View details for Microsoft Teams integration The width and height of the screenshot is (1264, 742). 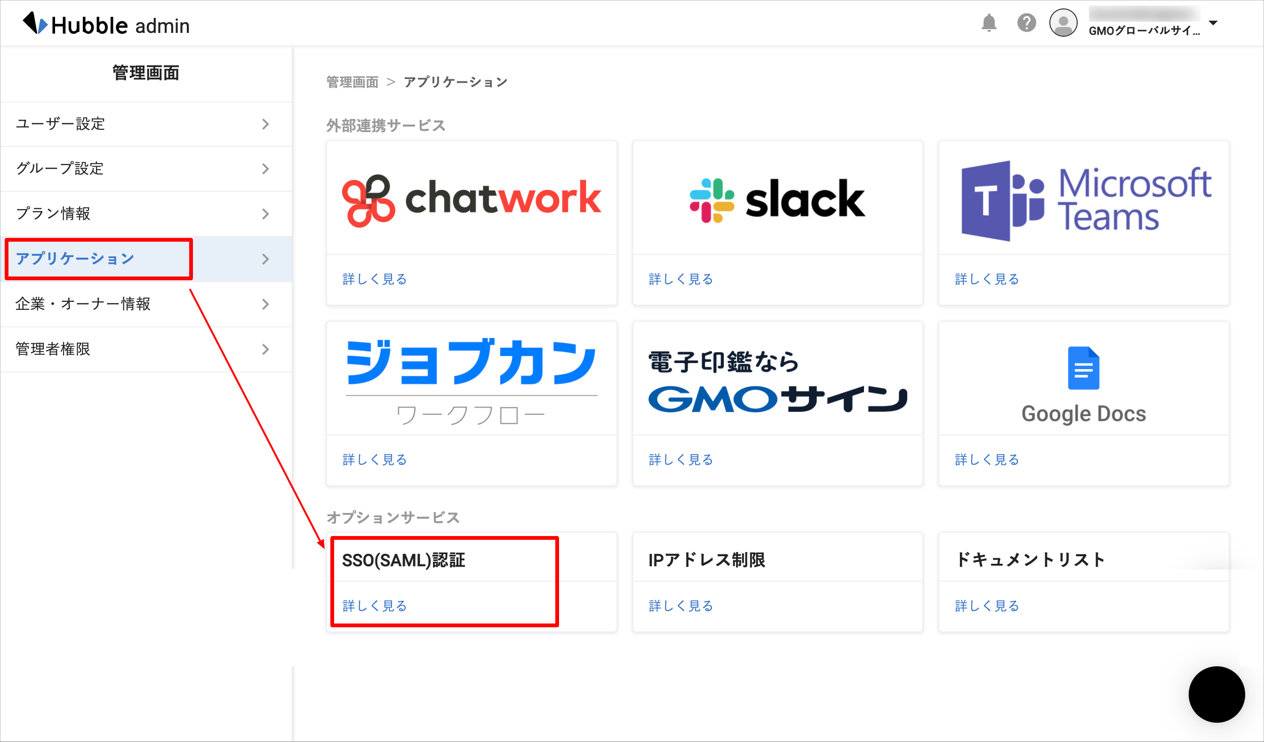pyautogui.click(x=987, y=279)
